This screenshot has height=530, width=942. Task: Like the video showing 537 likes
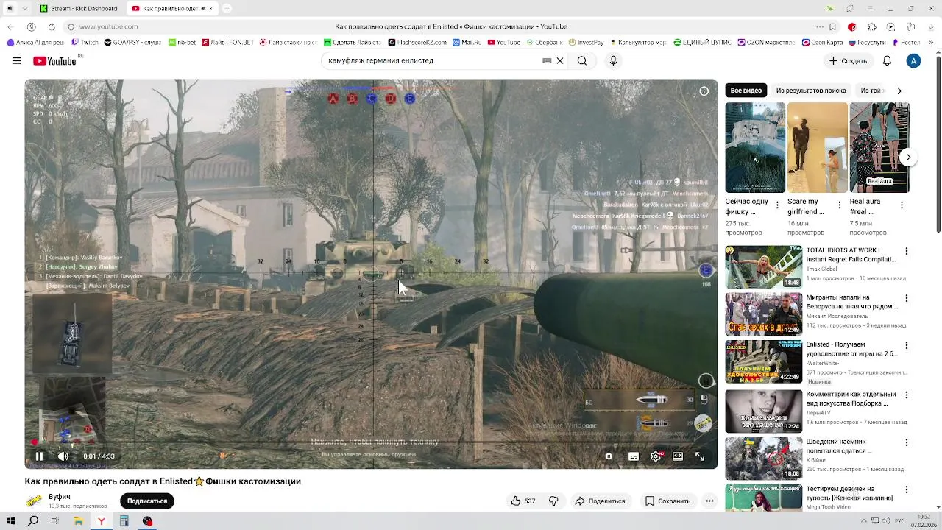523,501
